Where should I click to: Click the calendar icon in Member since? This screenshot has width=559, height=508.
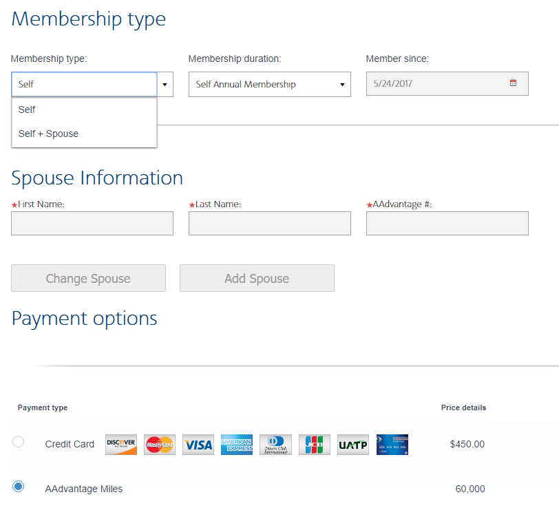click(x=513, y=83)
